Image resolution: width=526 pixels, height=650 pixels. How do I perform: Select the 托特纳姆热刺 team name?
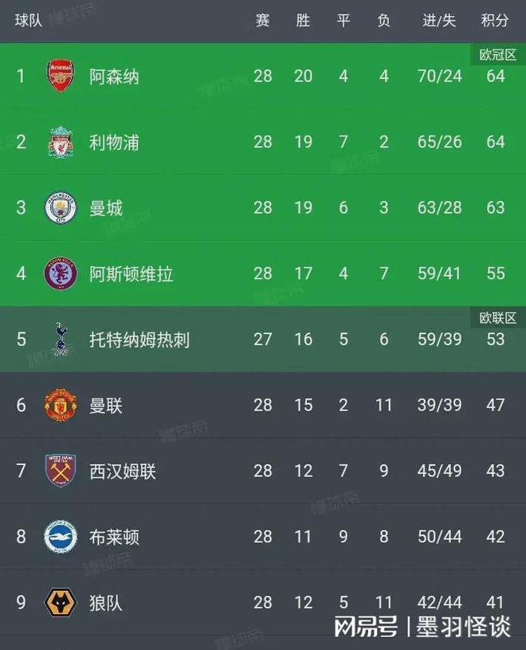tap(139, 340)
